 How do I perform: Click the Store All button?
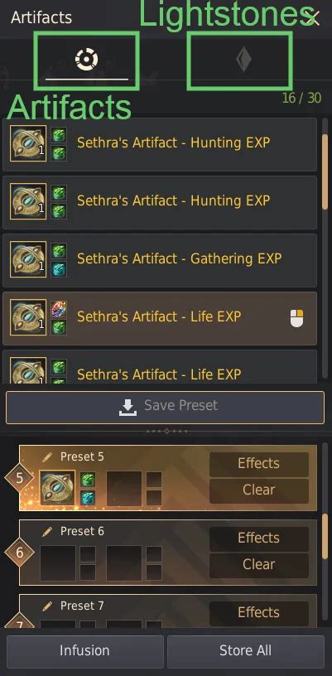click(245, 651)
